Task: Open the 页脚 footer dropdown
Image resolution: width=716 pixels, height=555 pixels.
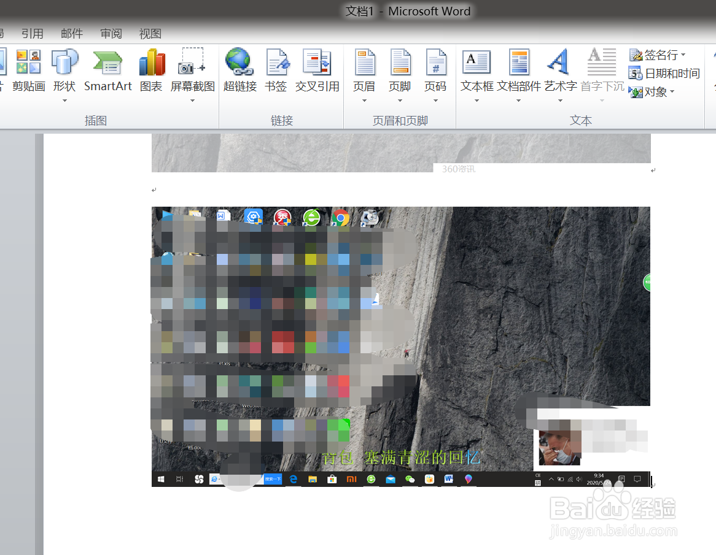Action: (400, 75)
